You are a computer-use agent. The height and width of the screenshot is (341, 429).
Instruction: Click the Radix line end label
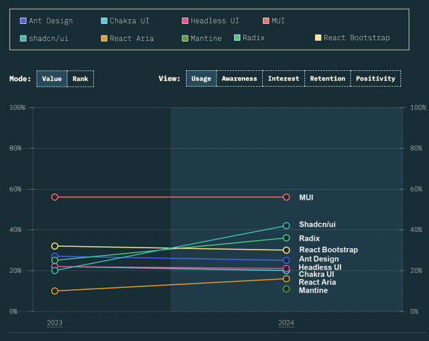(x=309, y=239)
